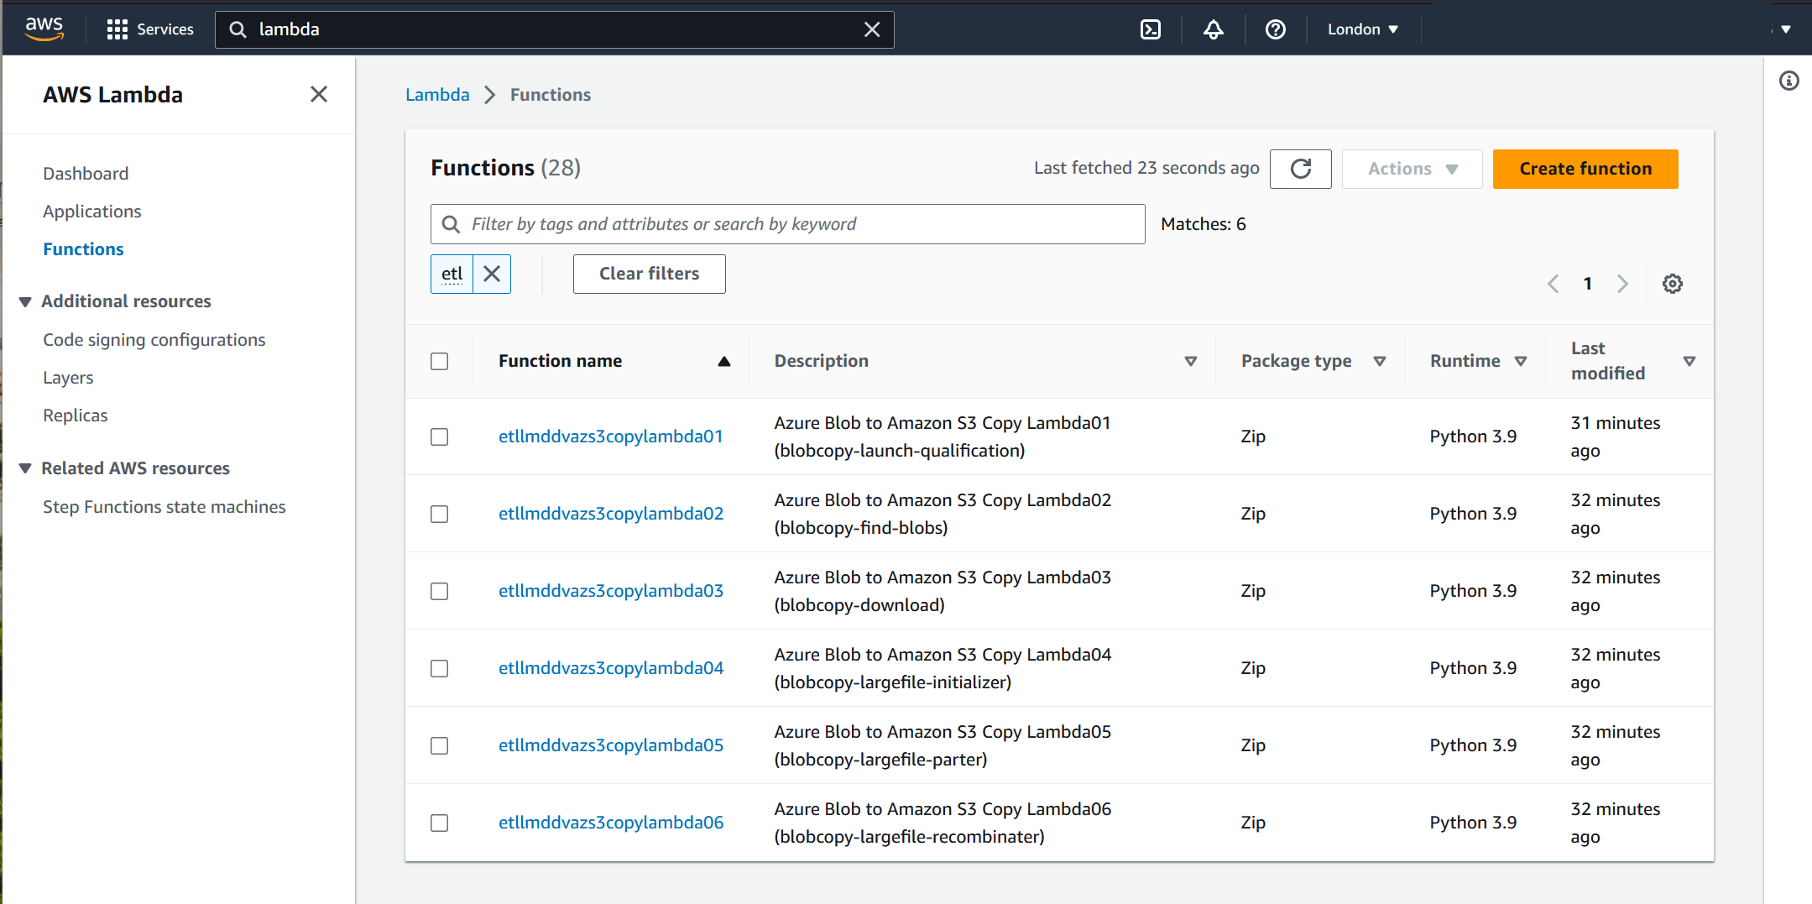This screenshot has height=904, width=1812.
Task: Click the AWS home logo
Action: [x=44, y=28]
